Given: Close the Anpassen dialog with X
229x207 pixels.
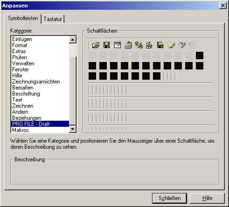Looking at the screenshot, I should 222,6.
